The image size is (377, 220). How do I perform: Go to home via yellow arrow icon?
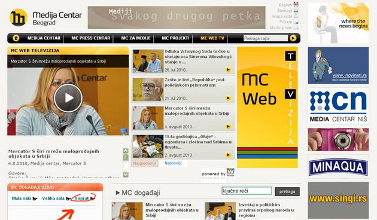click(x=16, y=38)
